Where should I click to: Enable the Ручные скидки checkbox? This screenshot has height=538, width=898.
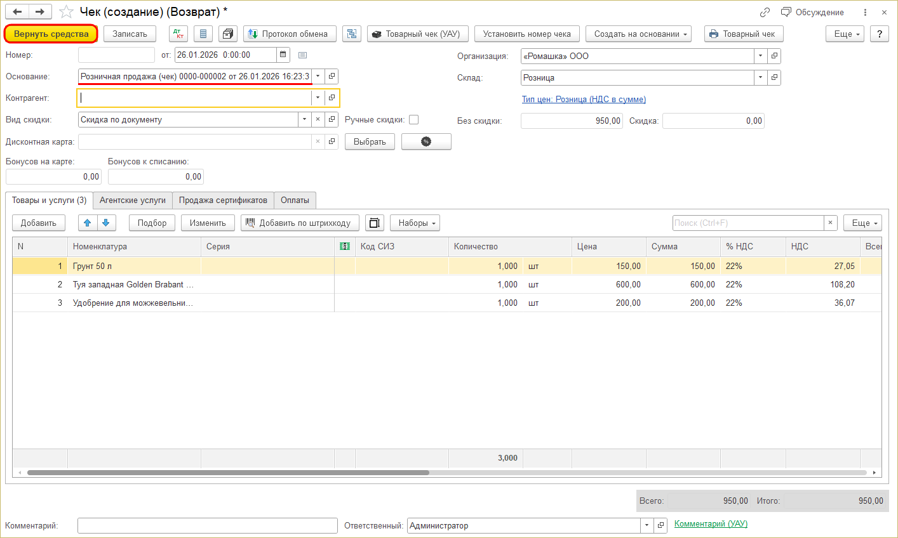pos(414,119)
